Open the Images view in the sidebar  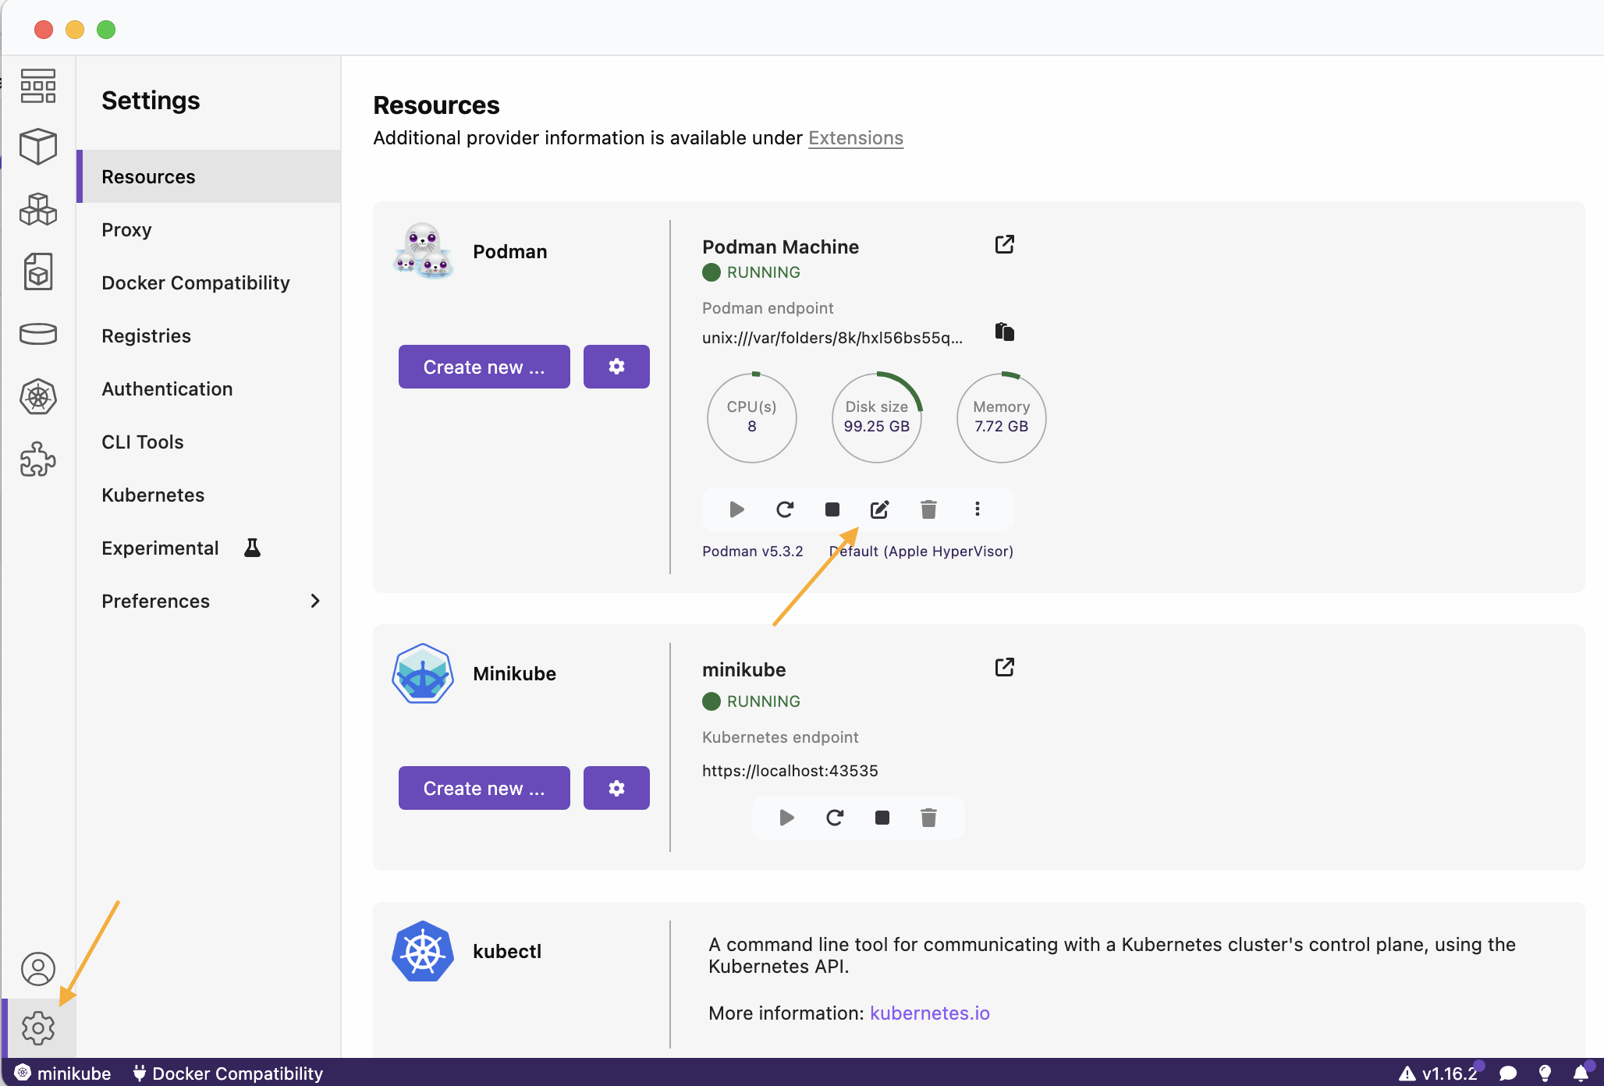tap(37, 271)
